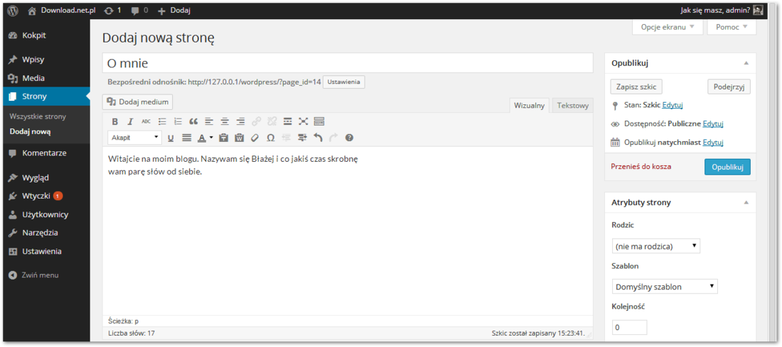Screen dimensions: 782x347
Task: Insert the Read More tag
Action: [x=288, y=121]
